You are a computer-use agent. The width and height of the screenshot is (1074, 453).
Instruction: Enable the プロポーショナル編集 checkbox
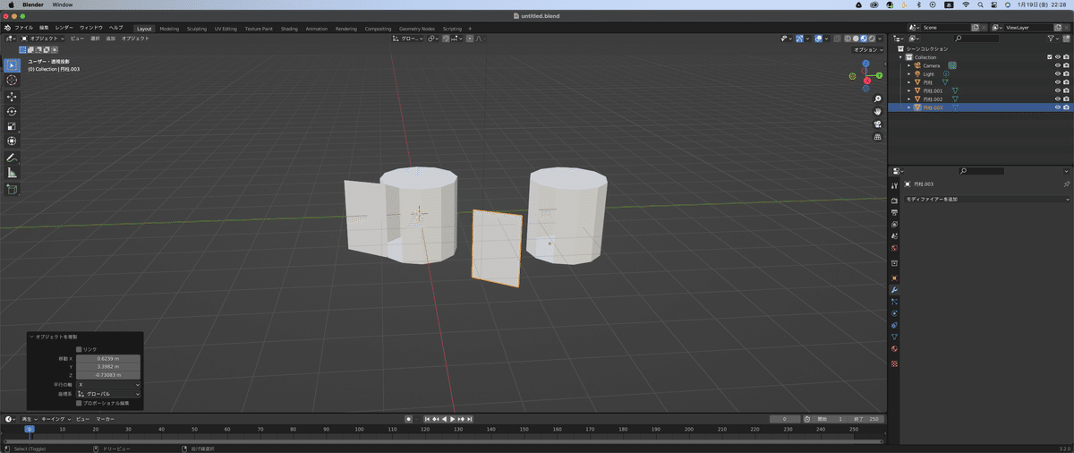click(79, 403)
